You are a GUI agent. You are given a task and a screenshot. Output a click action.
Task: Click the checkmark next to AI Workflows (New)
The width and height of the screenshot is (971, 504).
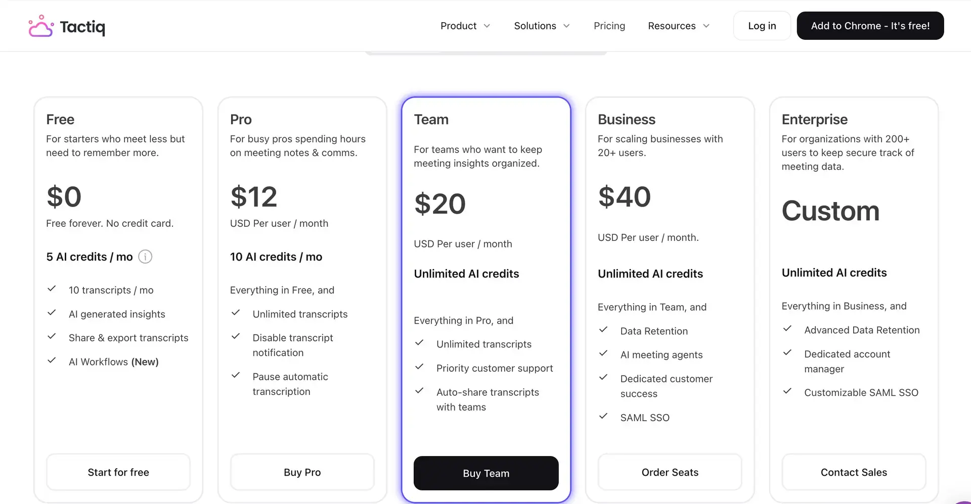tap(52, 360)
